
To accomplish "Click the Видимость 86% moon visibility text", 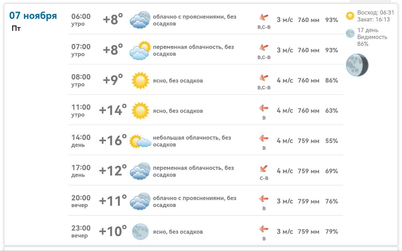I will point(372,40).
